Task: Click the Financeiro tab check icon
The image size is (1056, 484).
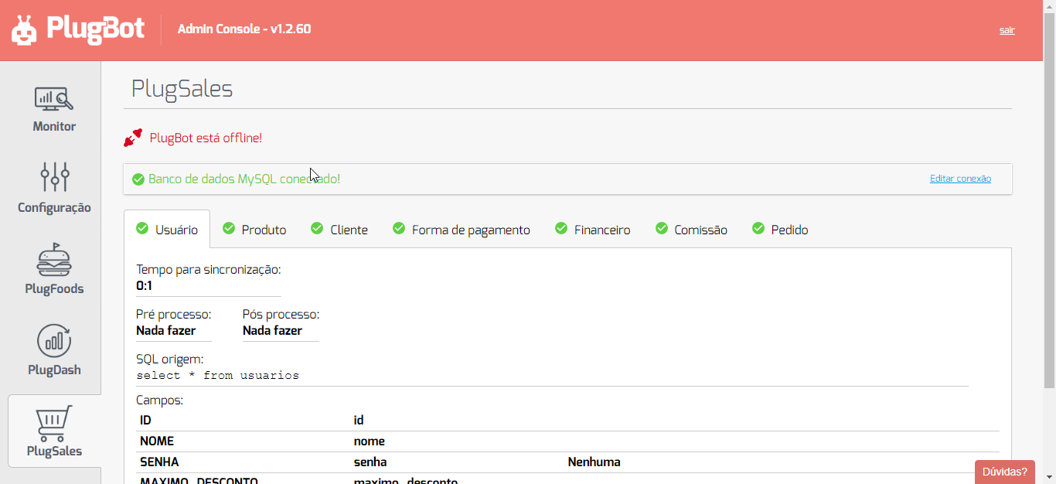Action: 561,228
